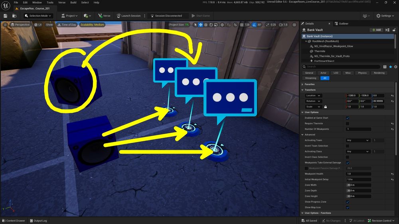The height and width of the screenshot is (224, 399).
Task: Open the Details panel settings gear
Action: click(395, 67)
